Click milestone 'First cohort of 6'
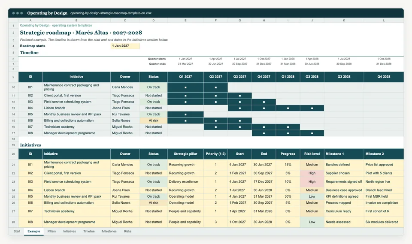This screenshot has width=412, height=244. pyautogui.click(x=384, y=211)
